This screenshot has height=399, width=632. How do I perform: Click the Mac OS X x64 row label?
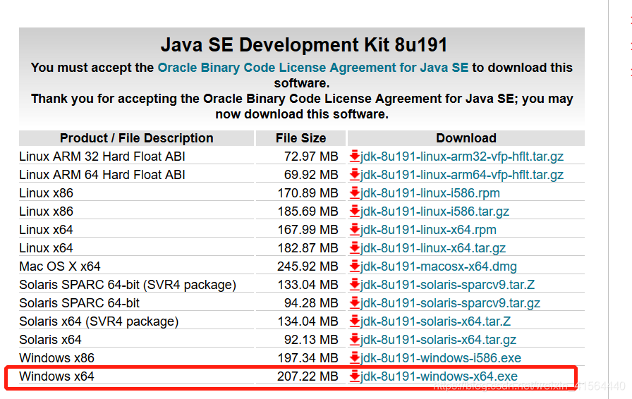60,266
